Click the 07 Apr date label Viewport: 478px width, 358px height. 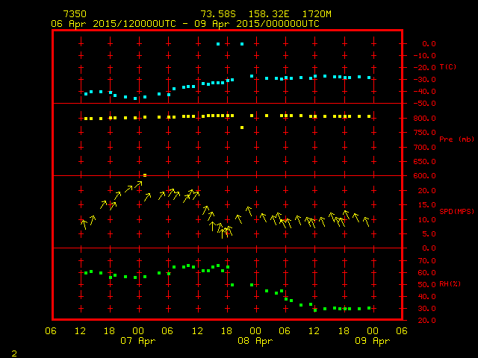click(x=139, y=340)
